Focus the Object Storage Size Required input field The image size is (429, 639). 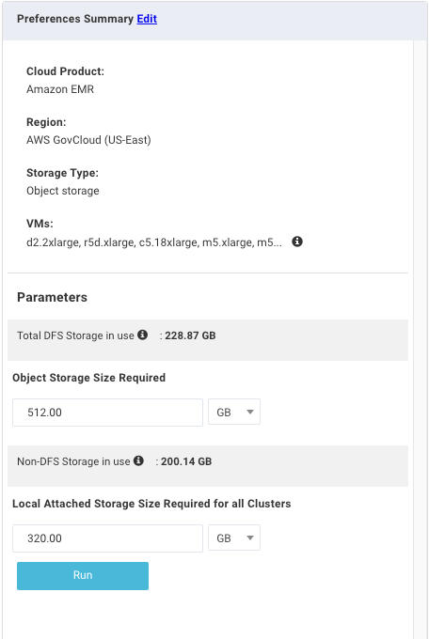point(108,413)
